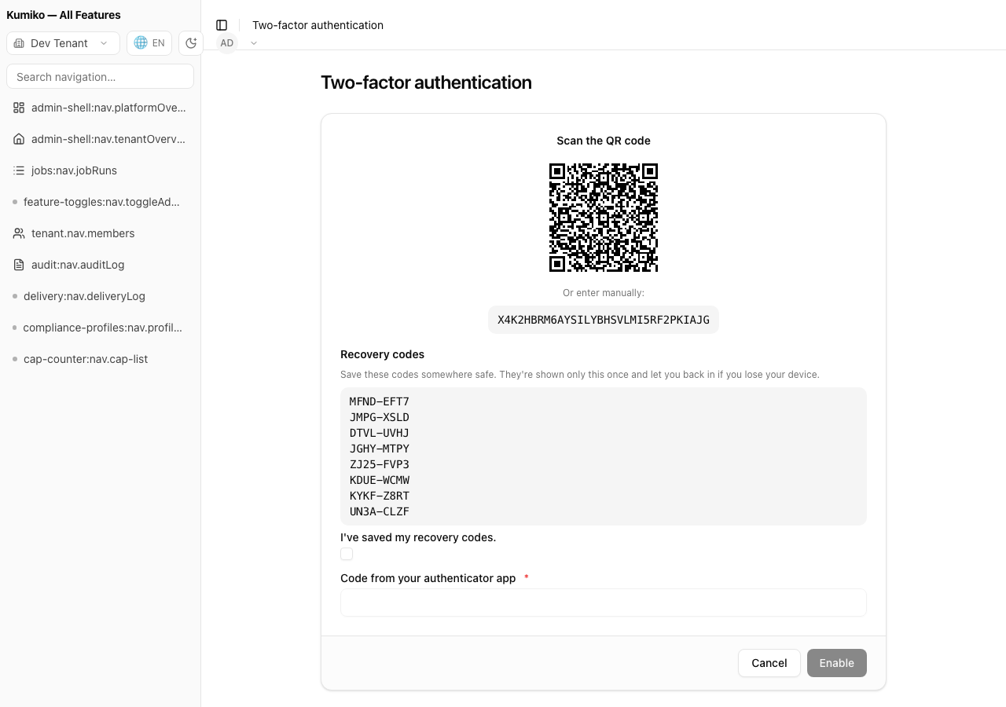Click recovery code JGHY-MTPY
Screen dimensions: 1006x707
pyautogui.click(x=380, y=449)
